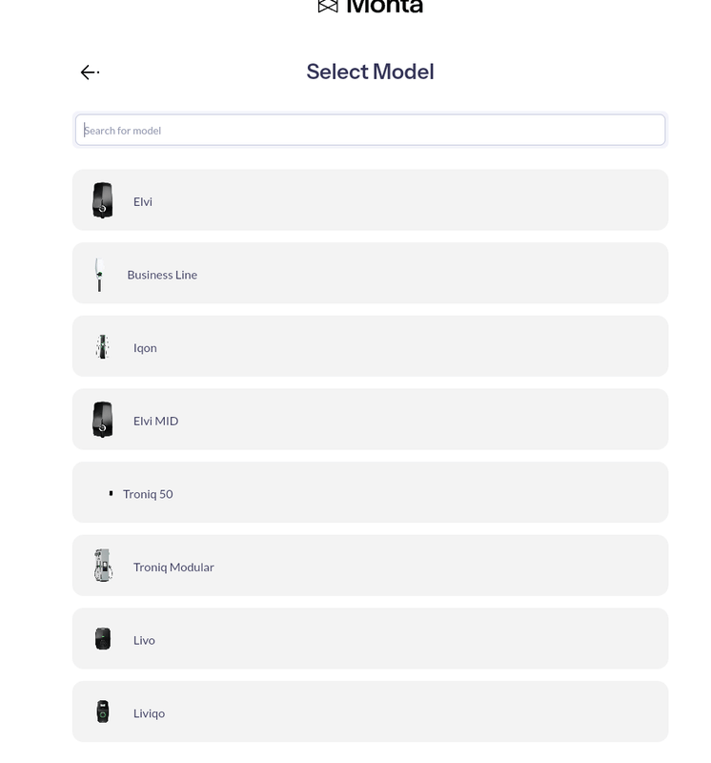
Task: Click the back arrow icon
Action: click(90, 72)
